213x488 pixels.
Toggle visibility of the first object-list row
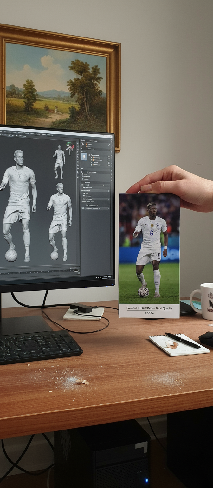point(109,156)
